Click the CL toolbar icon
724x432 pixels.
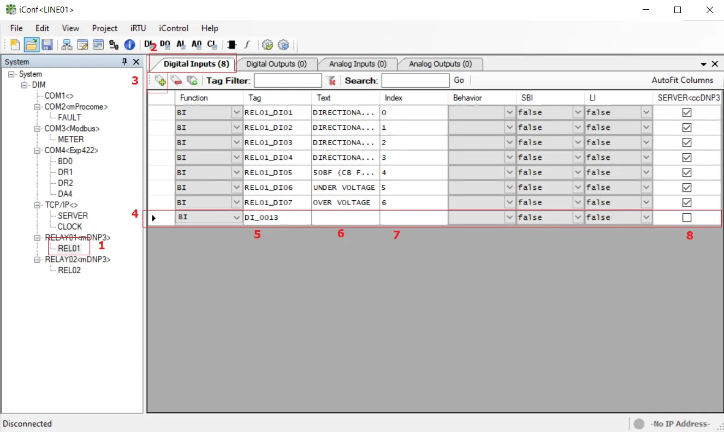pyautogui.click(x=212, y=45)
